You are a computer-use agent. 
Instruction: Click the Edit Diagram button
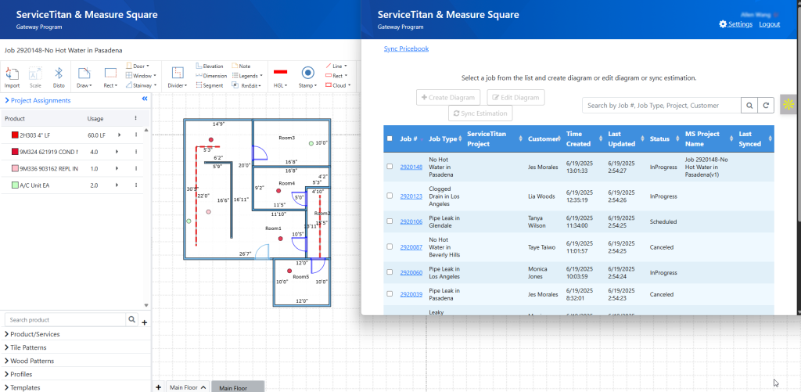(516, 97)
